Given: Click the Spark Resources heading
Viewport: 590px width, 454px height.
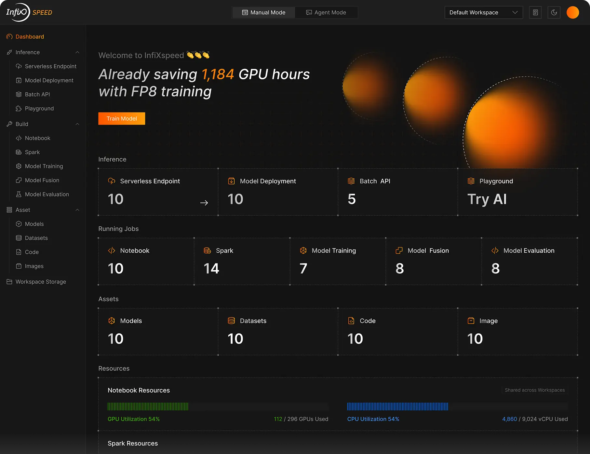Looking at the screenshot, I should click(x=133, y=444).
